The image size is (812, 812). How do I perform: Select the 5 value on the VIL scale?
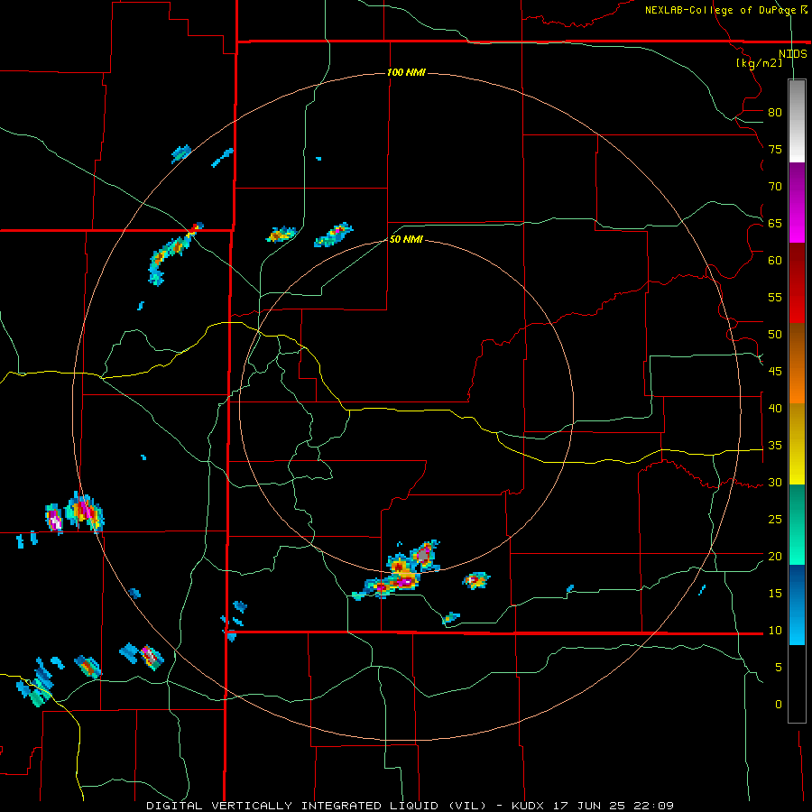[x=779, y=667]
